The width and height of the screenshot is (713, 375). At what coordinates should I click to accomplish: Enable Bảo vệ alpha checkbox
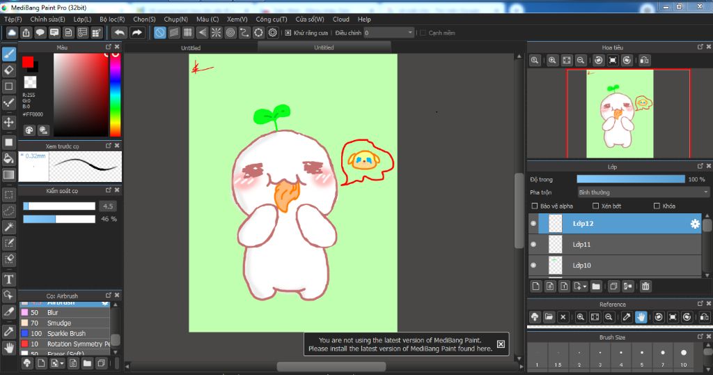coord(535,206)
